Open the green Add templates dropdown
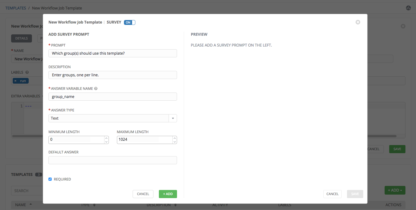This screenshot has width=416, height=210. click(x=395, y=190)
